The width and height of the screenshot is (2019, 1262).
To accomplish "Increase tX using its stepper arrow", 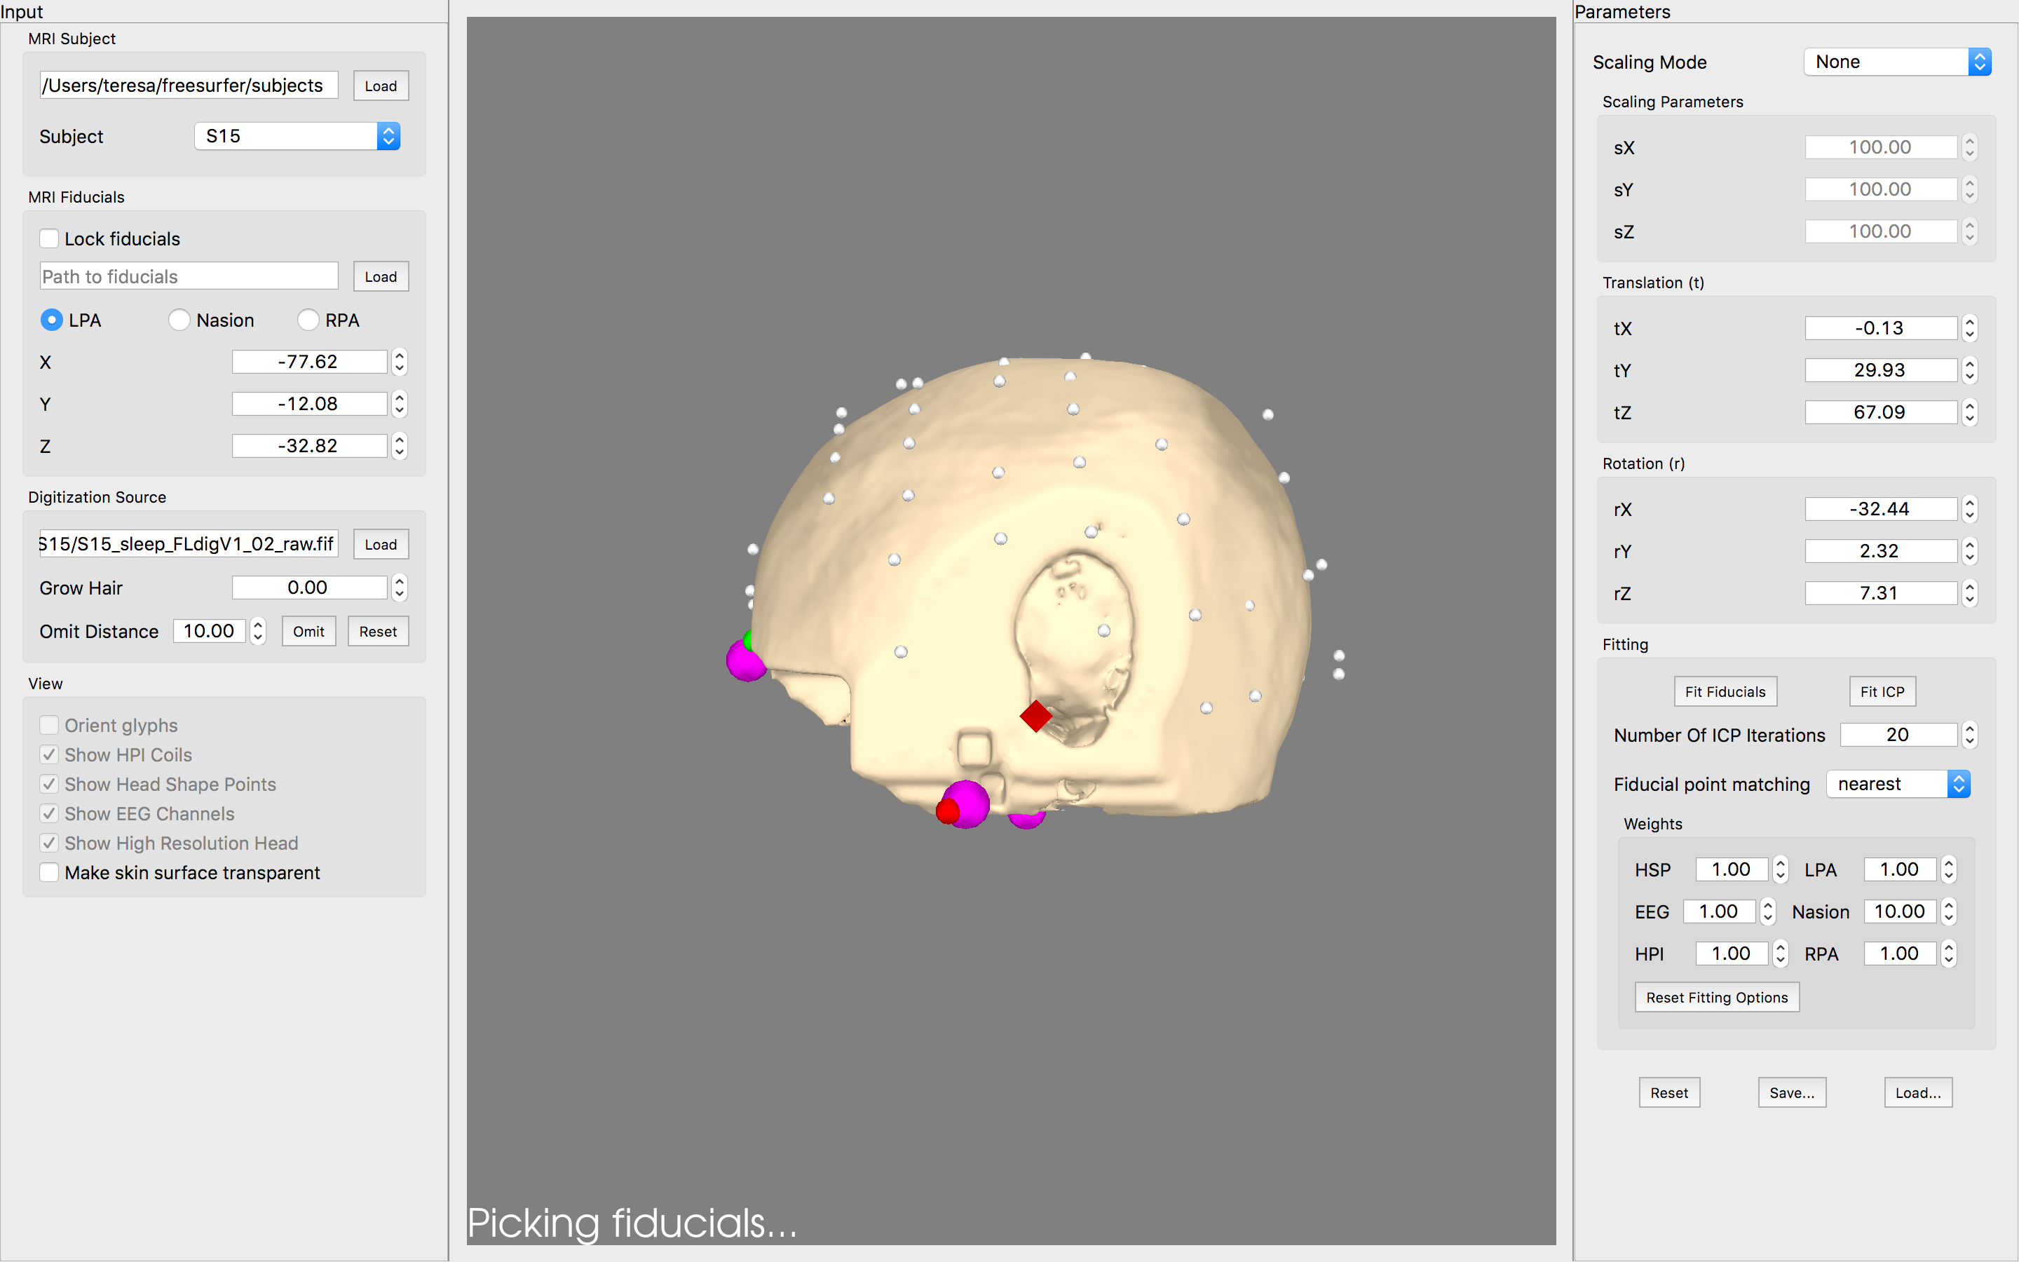I will tap(1970, 323).
